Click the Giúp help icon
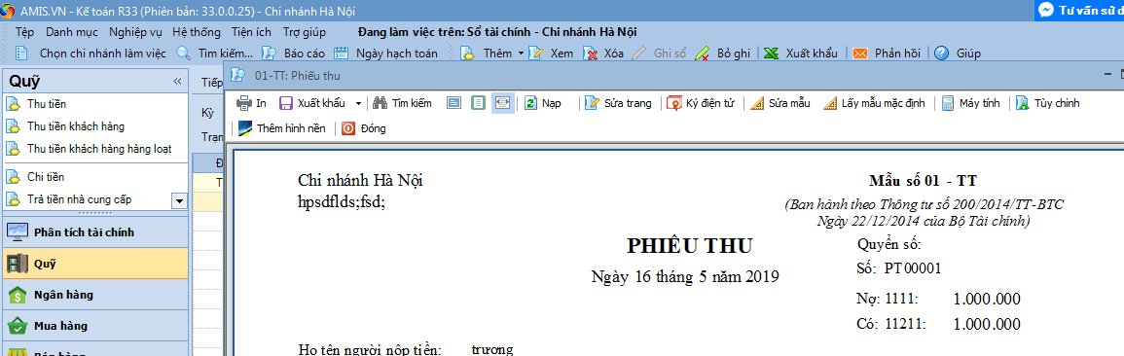 [942, 53]
